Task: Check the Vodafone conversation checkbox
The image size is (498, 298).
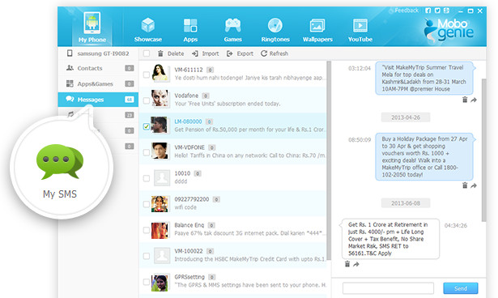Action: coord(147,100)
